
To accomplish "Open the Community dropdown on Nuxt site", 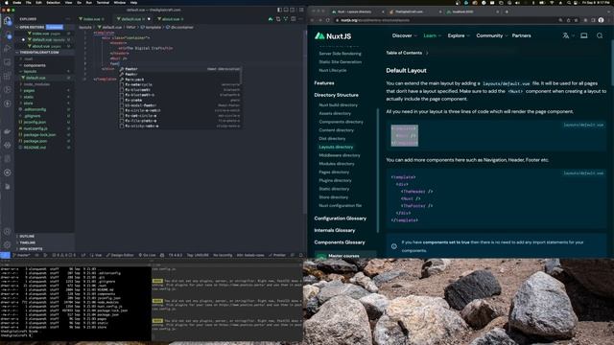I will pyautogui.click(x=492, y=35).
